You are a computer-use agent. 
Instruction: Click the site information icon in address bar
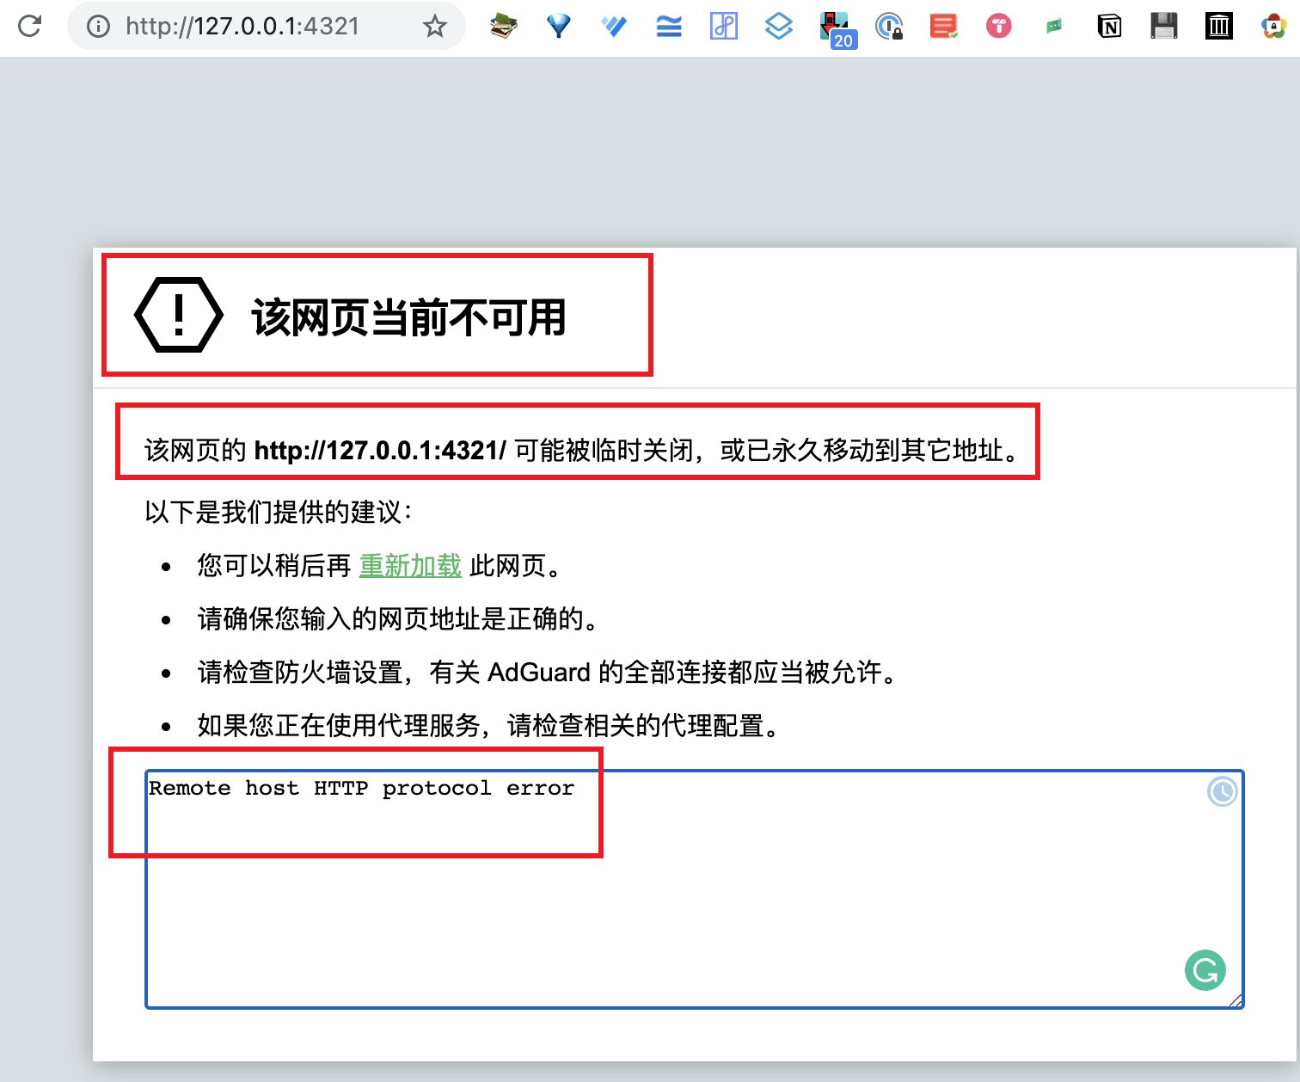[x=99, y=27]
